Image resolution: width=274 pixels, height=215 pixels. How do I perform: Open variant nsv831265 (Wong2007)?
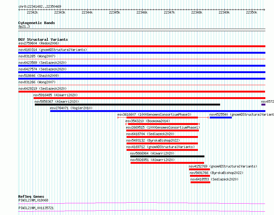point(37,56)
